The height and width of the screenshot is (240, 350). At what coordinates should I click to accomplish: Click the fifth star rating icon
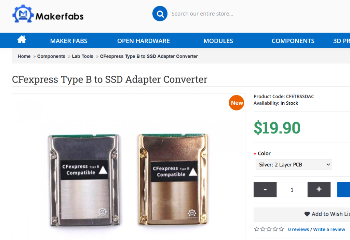(281, 229)
